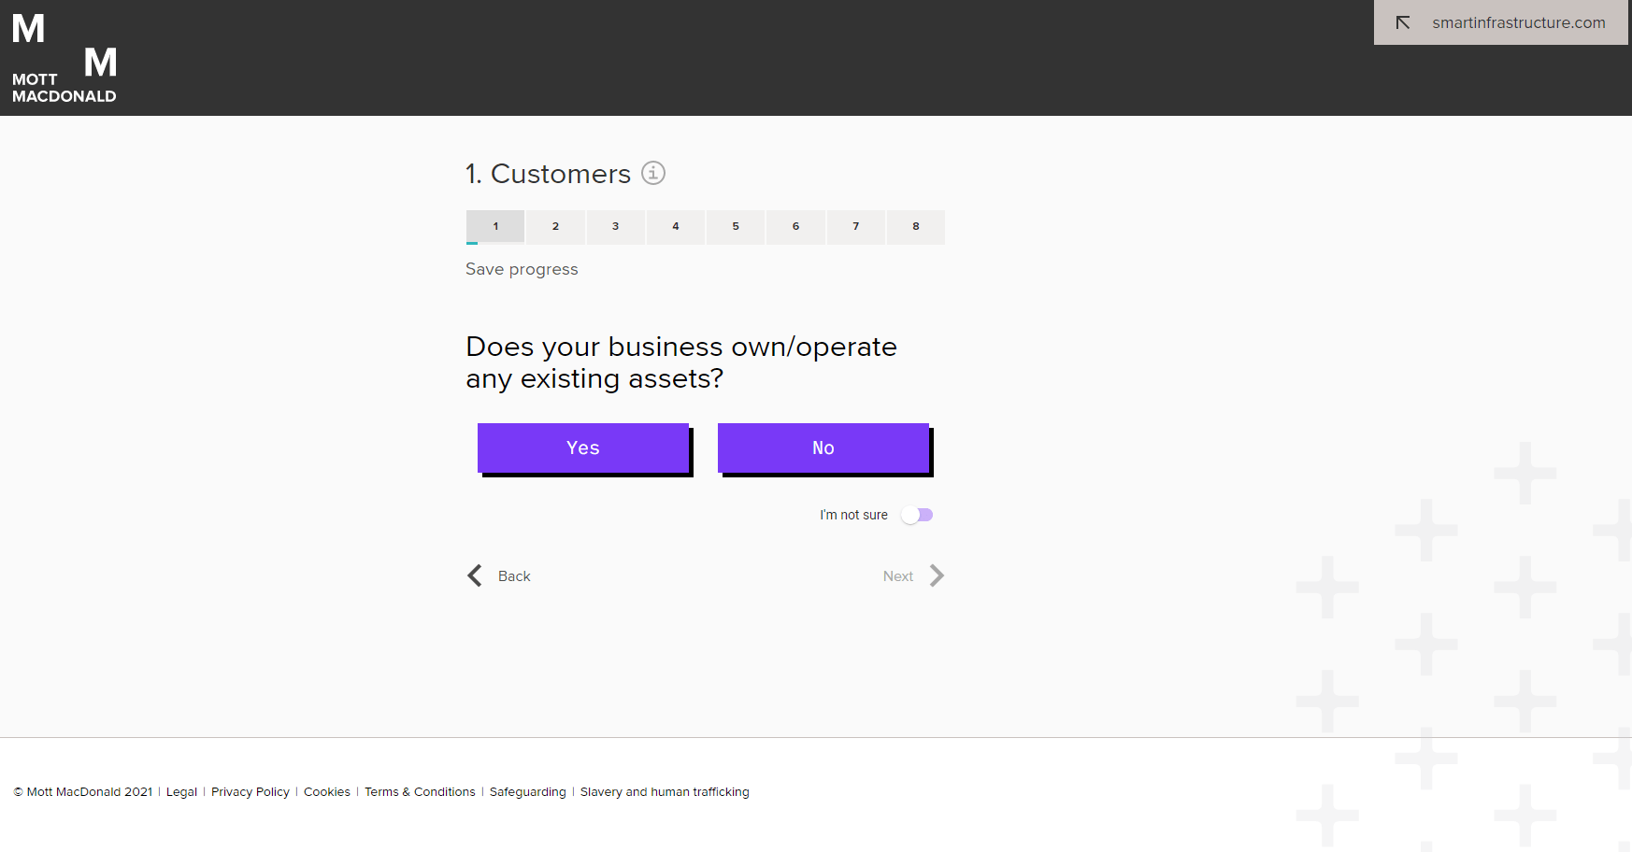Click the arrow icon beside smartinfrastructure.com
1632x852 pixels.
point(1403,22)
